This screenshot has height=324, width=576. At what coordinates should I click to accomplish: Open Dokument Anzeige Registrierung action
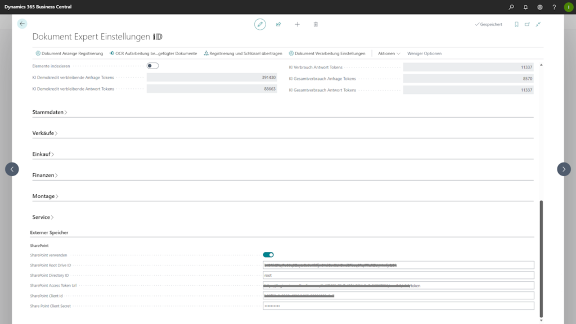coord(69,53)
